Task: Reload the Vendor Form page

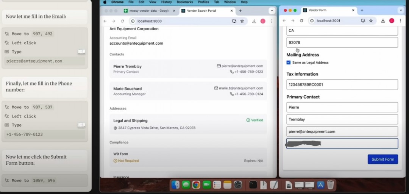Action: click(x=301, y=20)
